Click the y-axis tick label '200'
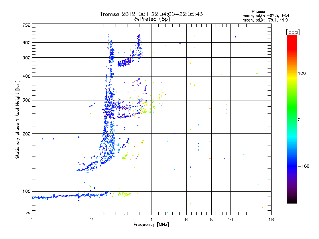 point(26,134)
